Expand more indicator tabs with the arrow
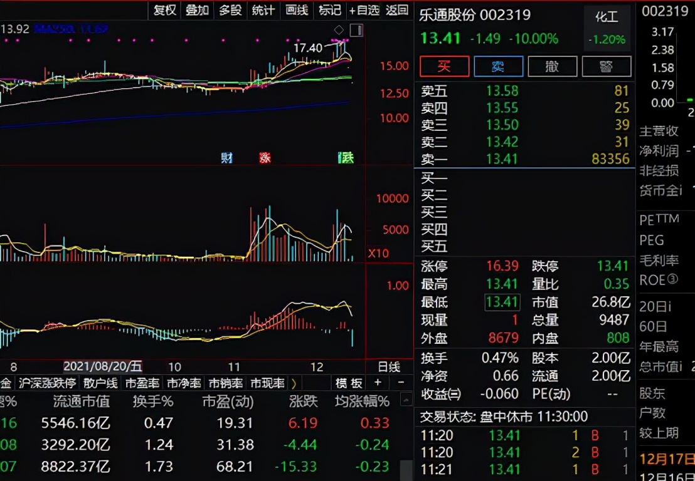 click(294, 383)
